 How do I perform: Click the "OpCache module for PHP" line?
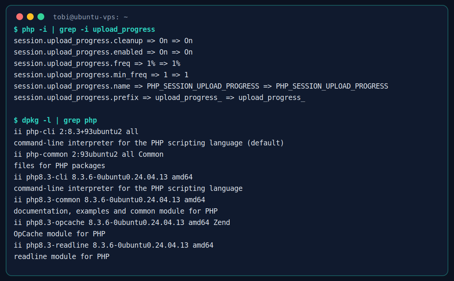point(59,234)
